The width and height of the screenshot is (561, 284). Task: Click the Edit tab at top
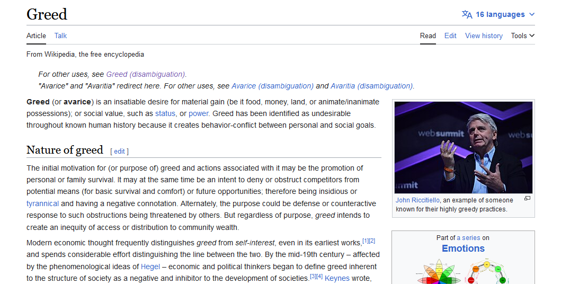tap(450, 35)
